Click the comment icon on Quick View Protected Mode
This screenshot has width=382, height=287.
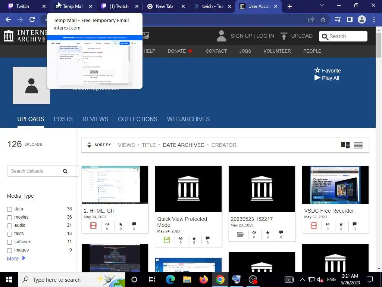tap(207, 238)
